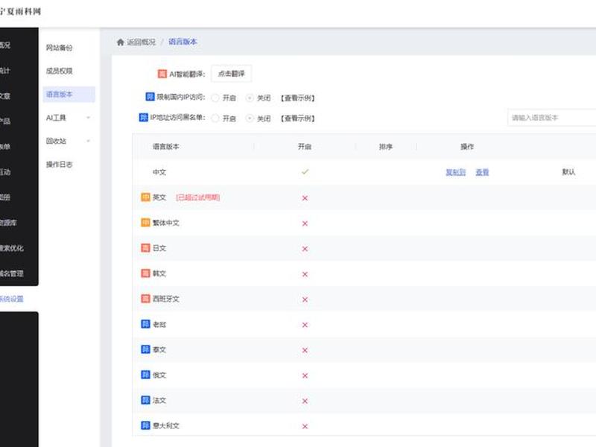
Task: Click the orange badge on the 英文 row
Action: click(145, 197)
